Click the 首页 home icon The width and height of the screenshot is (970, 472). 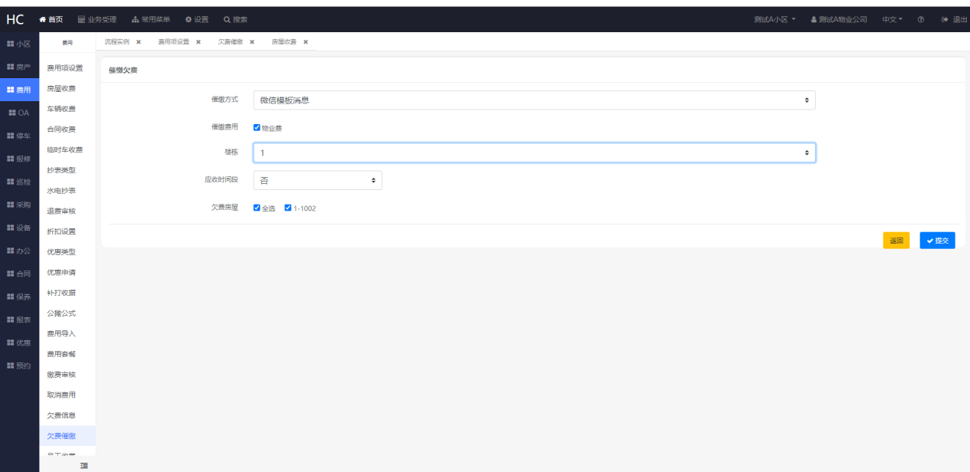(x=43, y=19)
